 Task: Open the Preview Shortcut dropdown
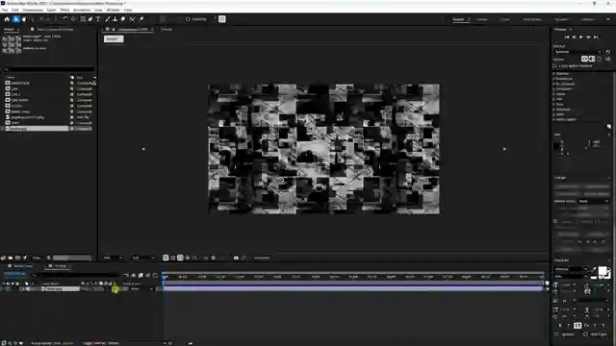click(577, 52)
